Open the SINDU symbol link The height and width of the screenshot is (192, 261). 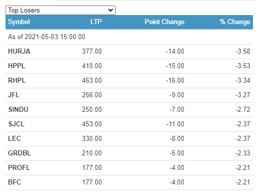(18, 109)
